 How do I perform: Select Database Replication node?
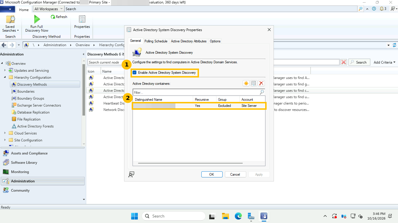[x=33, y=112]
